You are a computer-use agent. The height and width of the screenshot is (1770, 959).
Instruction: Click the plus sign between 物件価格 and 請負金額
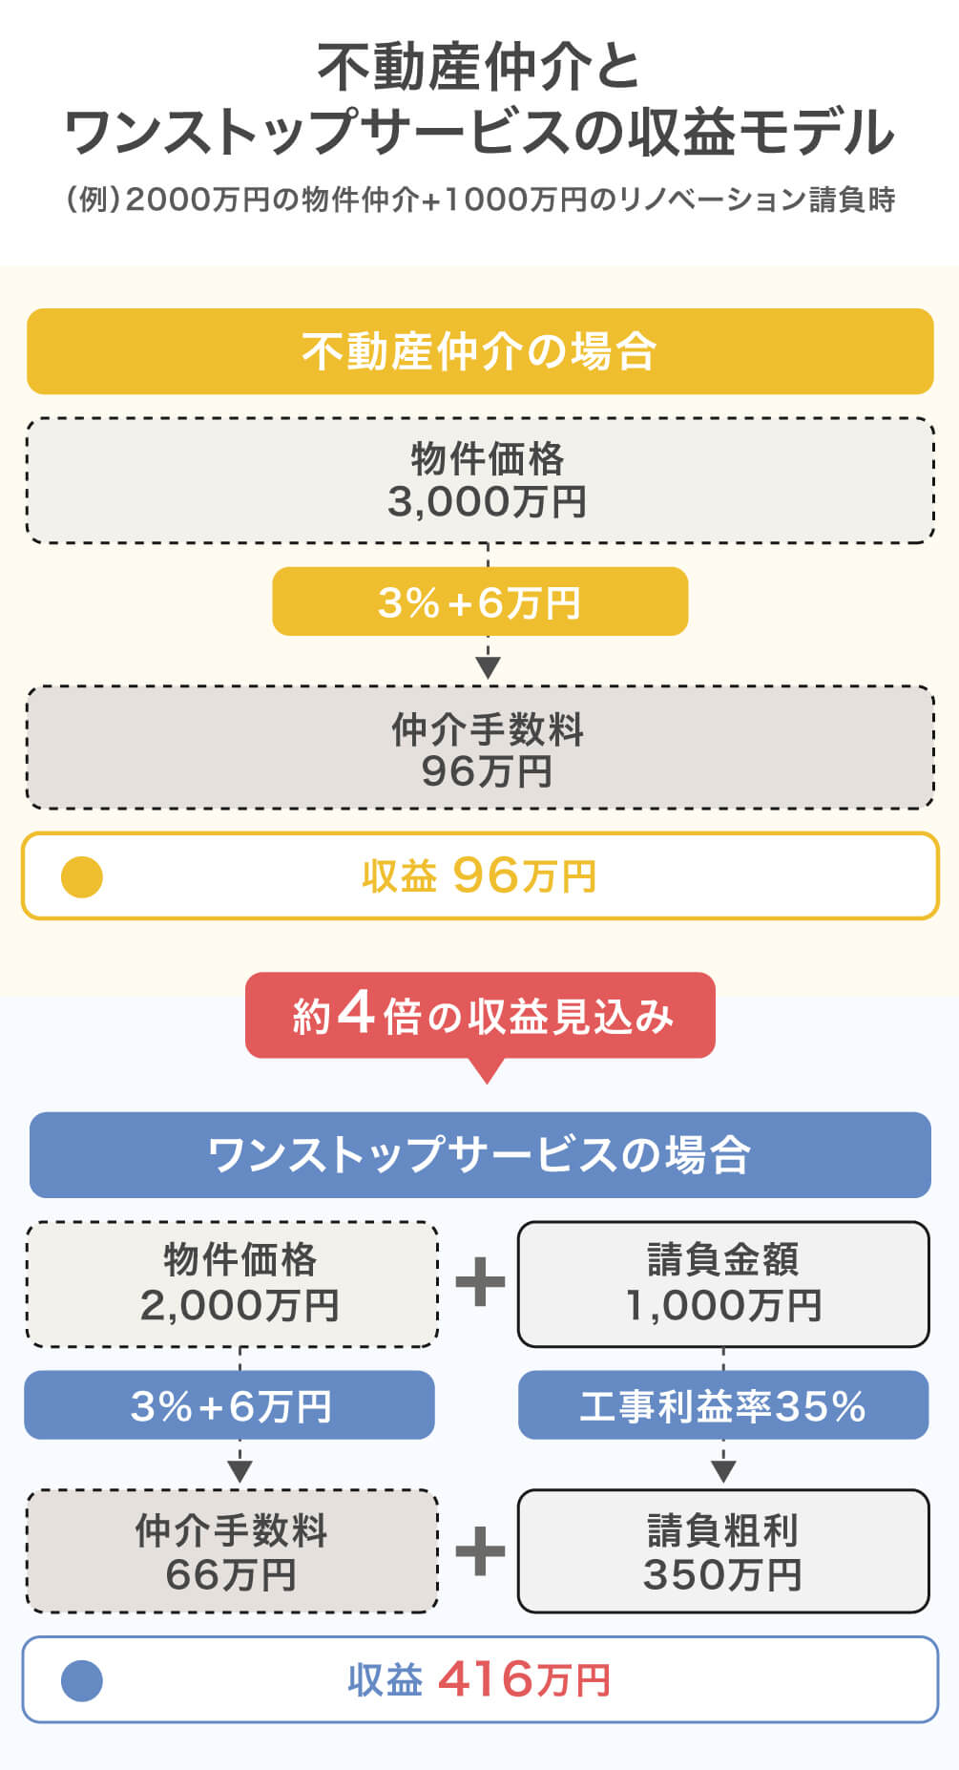(x=480, y=1282)
